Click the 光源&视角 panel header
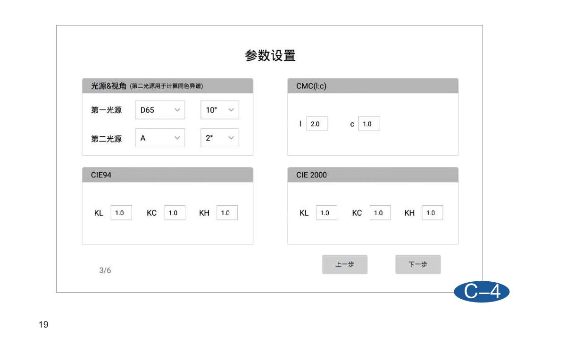Image resolution: width=566 pixels, height=353 pixels. pos(167,86)
